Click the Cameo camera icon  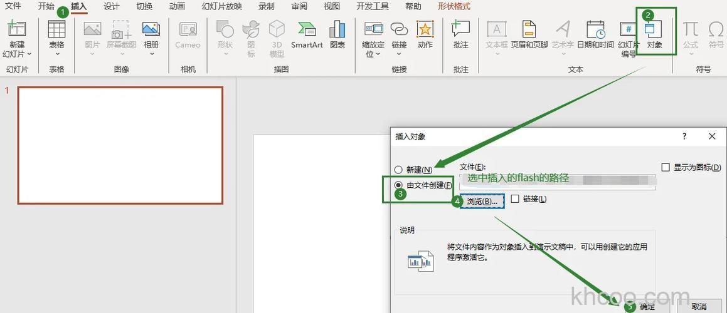point(188,29)
